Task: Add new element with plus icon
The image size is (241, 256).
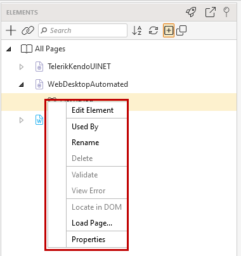Action: tap(11, 30)
